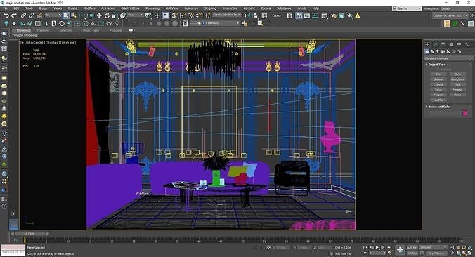Click the Align tool icon

255,15
